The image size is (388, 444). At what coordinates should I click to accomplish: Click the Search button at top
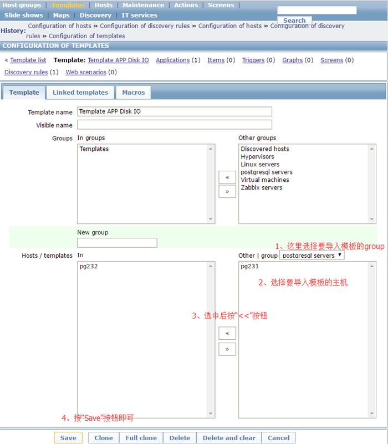(x=294, y=21)
